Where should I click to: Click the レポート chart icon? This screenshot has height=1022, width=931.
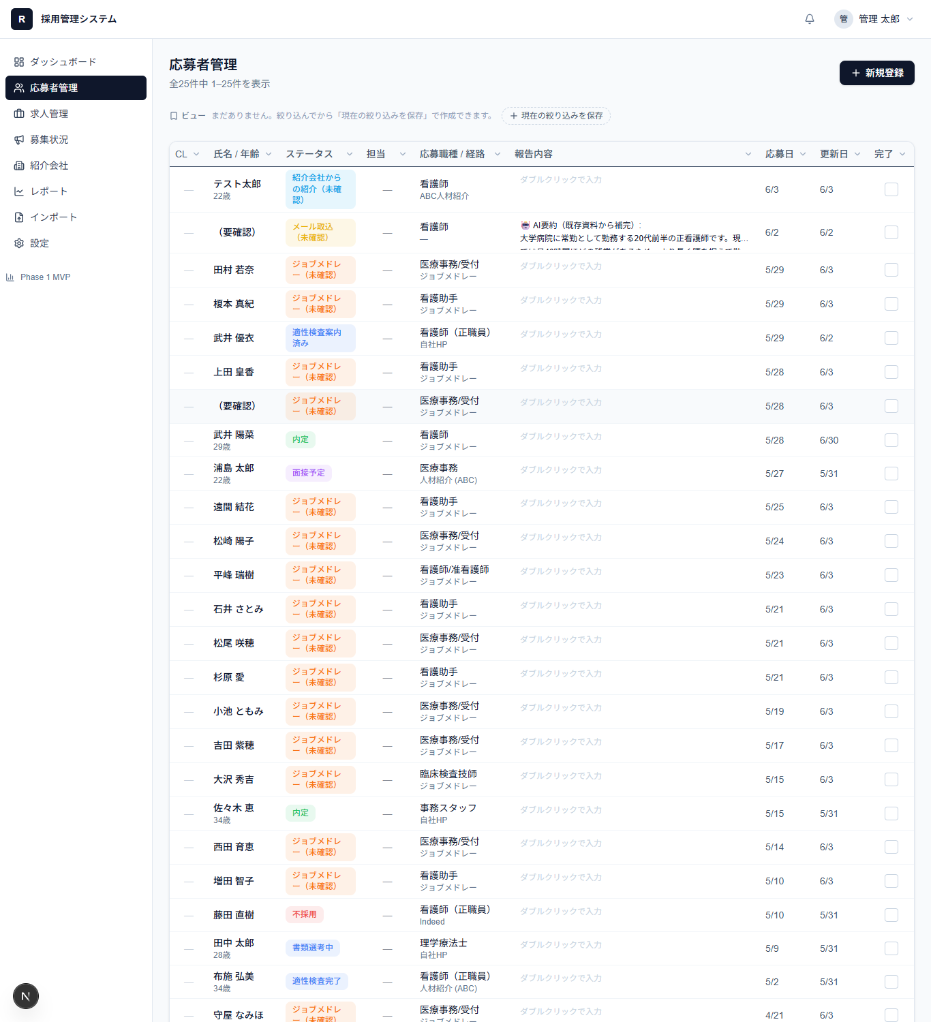(x=19, y=191)
